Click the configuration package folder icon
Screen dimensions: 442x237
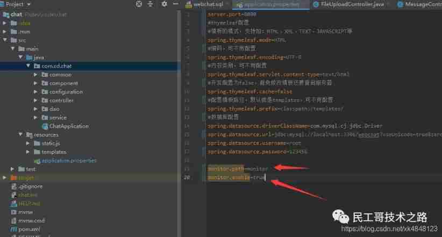(45, 92)
